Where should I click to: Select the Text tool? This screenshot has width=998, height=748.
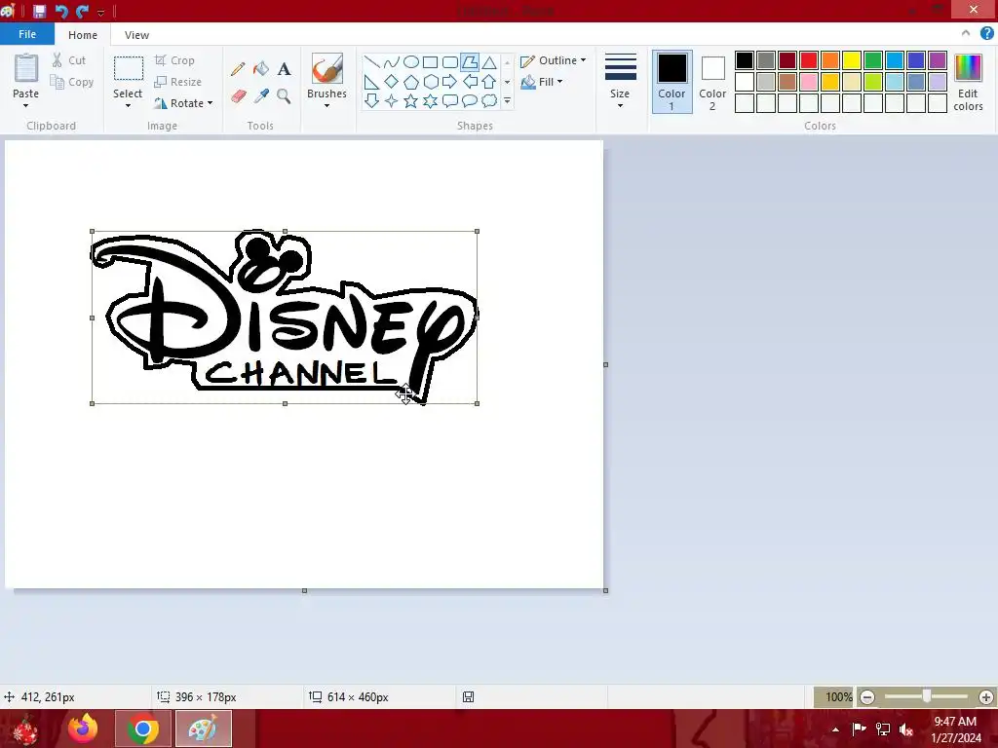tap(284, 69)
